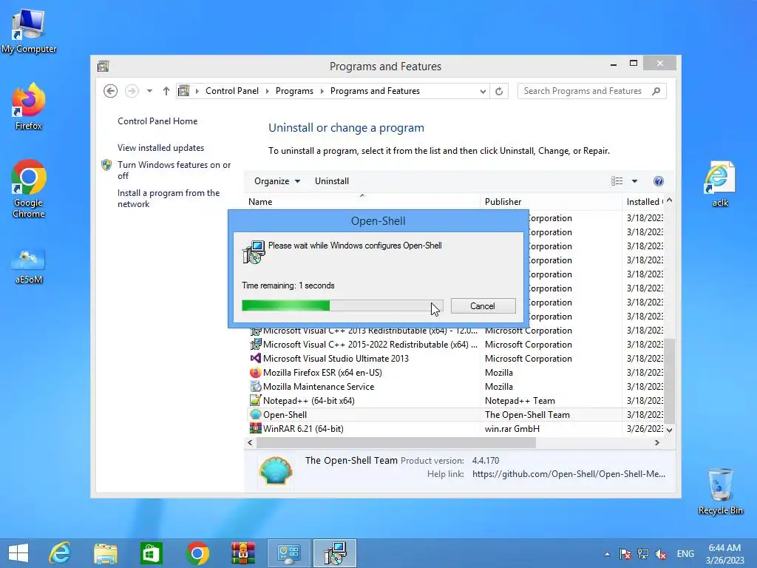Launch Firefox from the desktop shortcut
Screen dimensions: 757x568
click(x=29, y=106)
